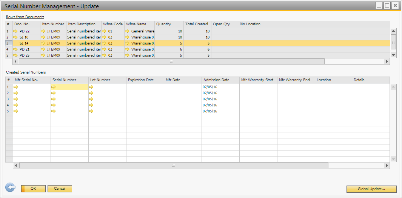Click link arrow beside SI 10 document
Image resolution: width=402 pixels, height=198 pixels.
[15, 37]
